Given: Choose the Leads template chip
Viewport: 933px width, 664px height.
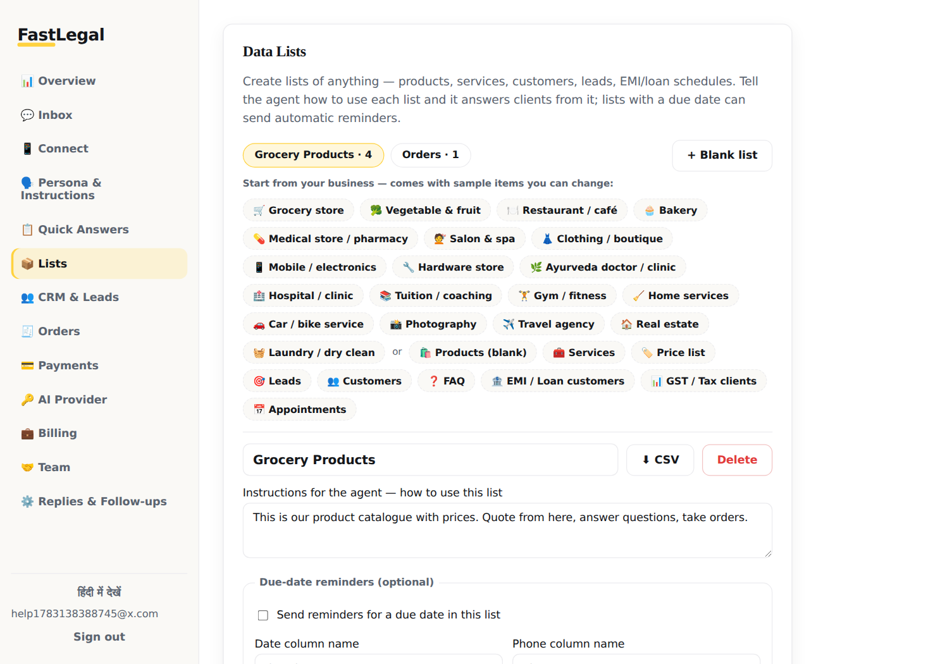Looking at the screenshot, I should pyautogui.click(x=277, y=381).
